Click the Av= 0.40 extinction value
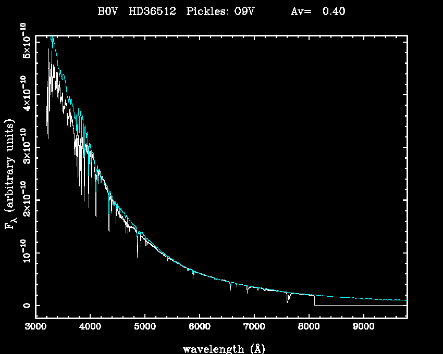This screenshot has width=443, height=354. pos(317,11)
